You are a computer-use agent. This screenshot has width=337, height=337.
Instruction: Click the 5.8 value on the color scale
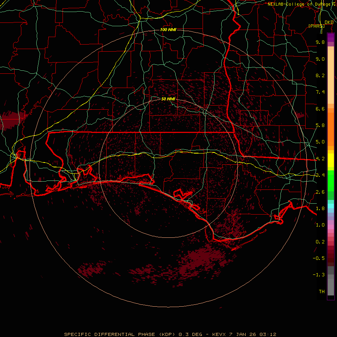click(320, 125)
